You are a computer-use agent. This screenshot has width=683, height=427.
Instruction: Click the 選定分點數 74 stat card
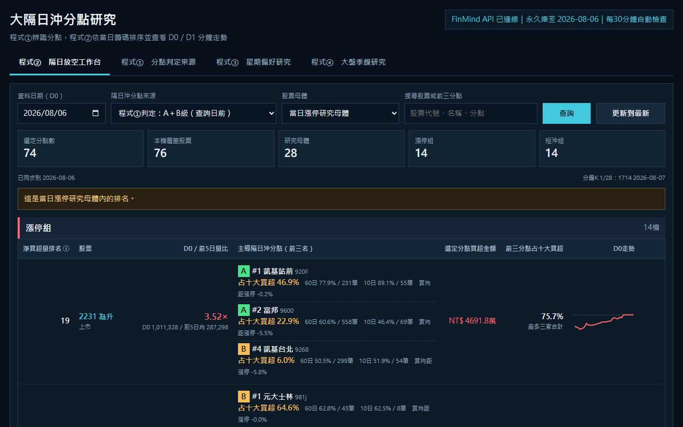click(81, 148)
